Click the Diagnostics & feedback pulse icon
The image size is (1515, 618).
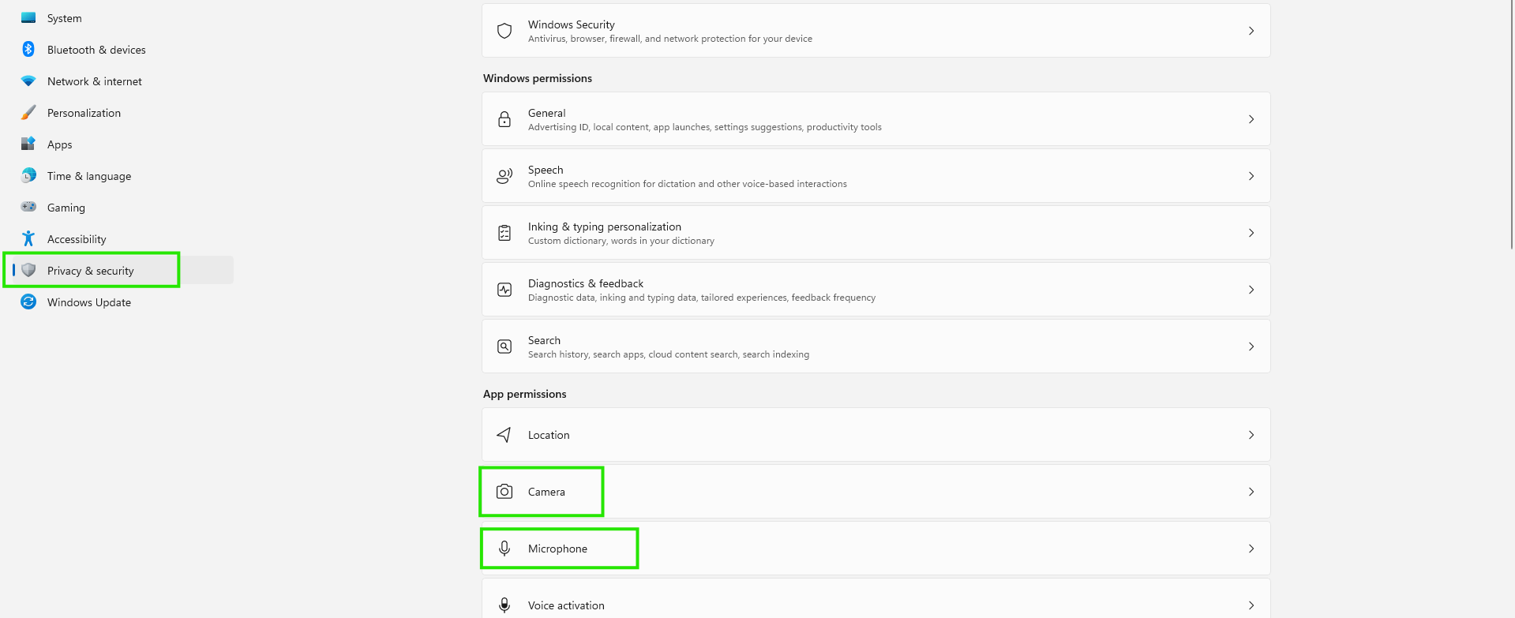504,290
